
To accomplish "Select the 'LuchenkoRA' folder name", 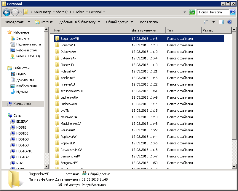I will 69,97.
